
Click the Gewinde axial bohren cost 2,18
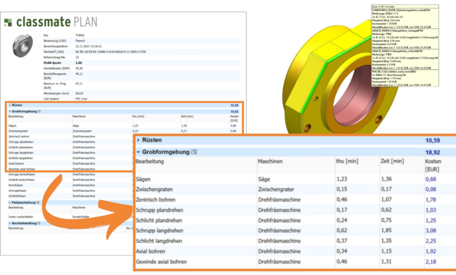[431, 262]
